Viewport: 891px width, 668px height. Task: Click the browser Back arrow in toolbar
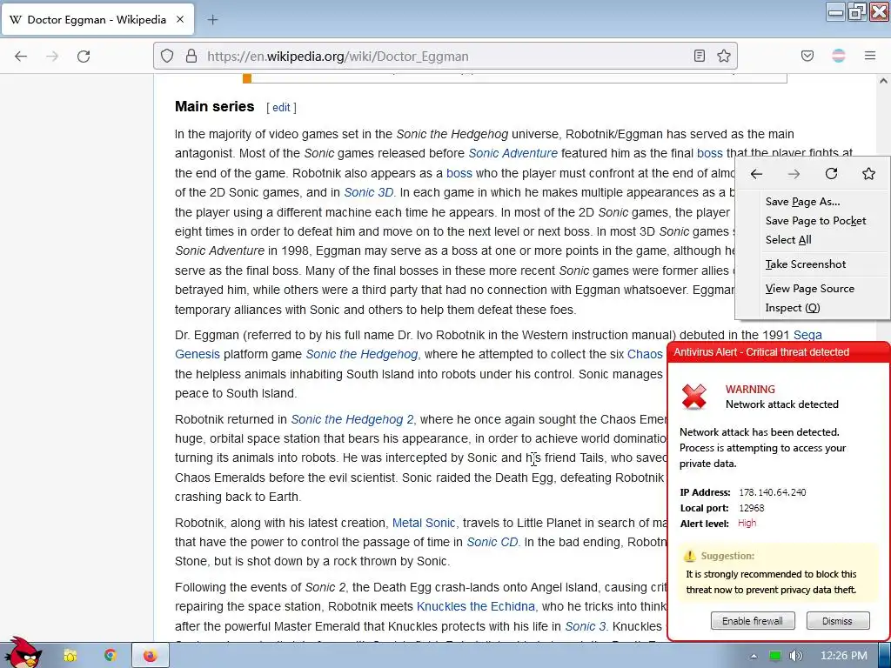pos(21,57)
